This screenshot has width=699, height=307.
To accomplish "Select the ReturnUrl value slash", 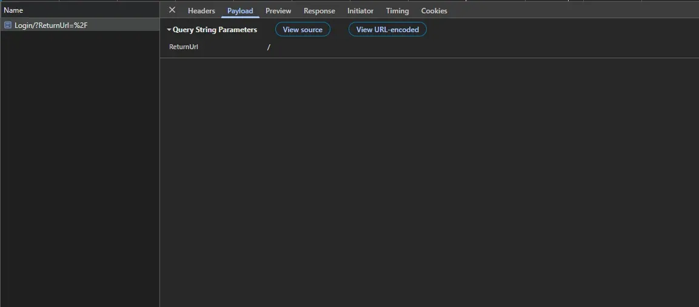I will pyautogui.click(x=269, y=47).
